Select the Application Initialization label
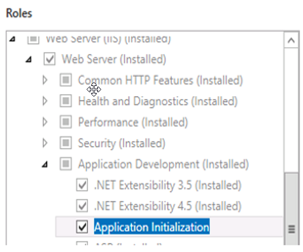This screenshot has height=252, width=303. 151,227
